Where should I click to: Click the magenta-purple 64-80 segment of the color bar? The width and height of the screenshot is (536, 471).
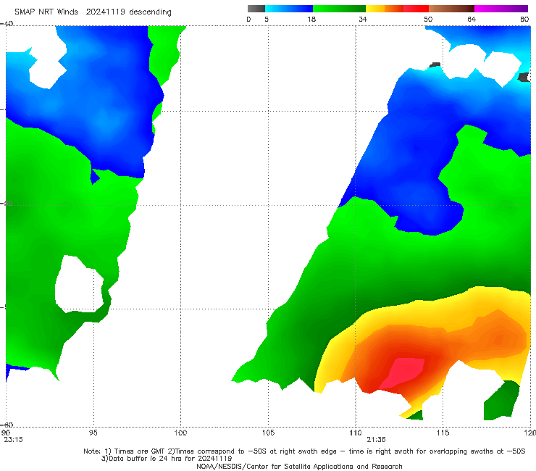coord(501,9)
